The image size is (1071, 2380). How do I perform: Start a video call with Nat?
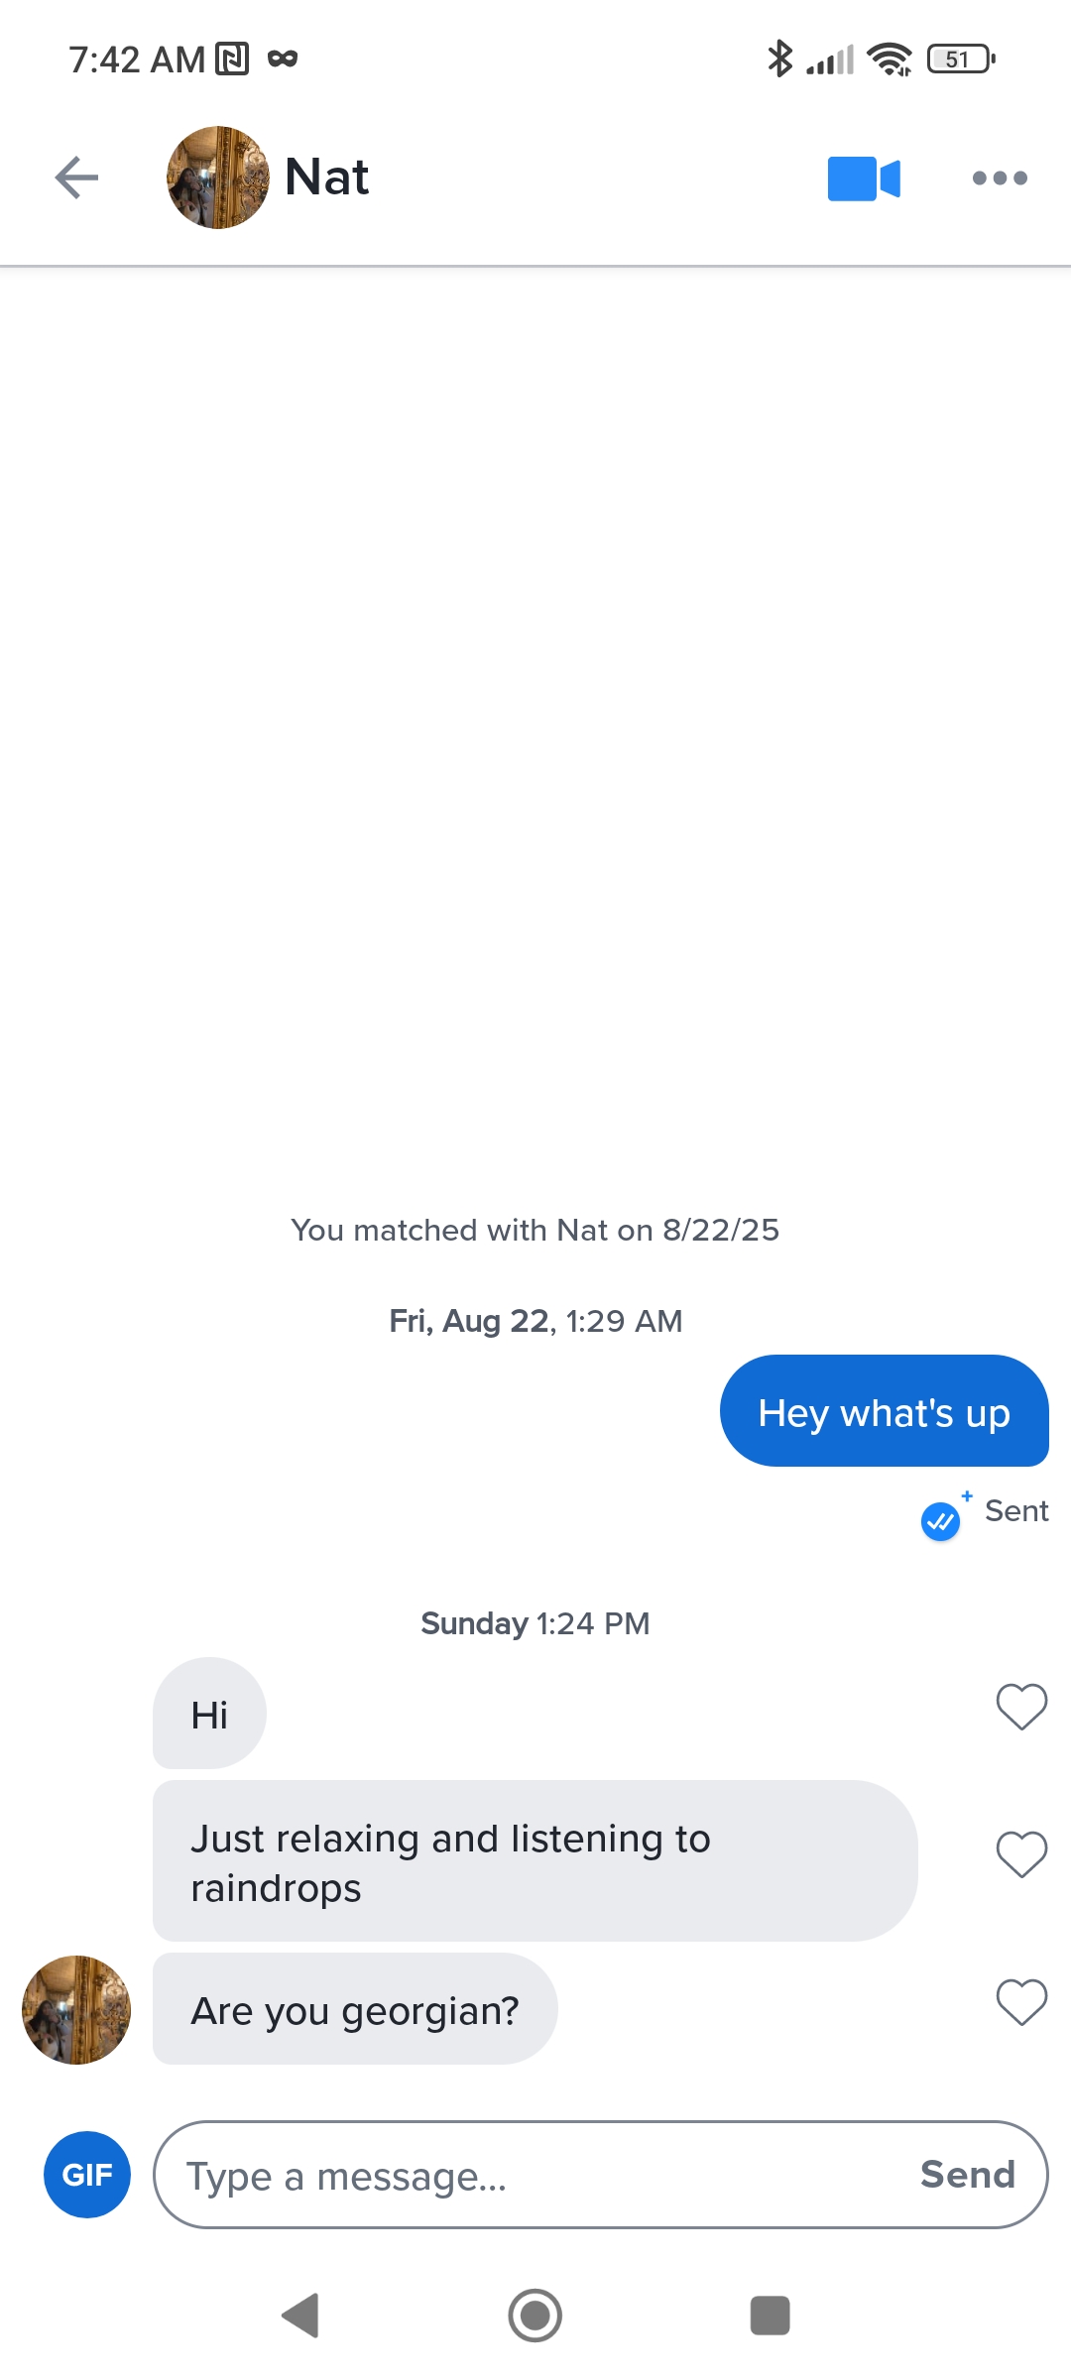[864, 178]
